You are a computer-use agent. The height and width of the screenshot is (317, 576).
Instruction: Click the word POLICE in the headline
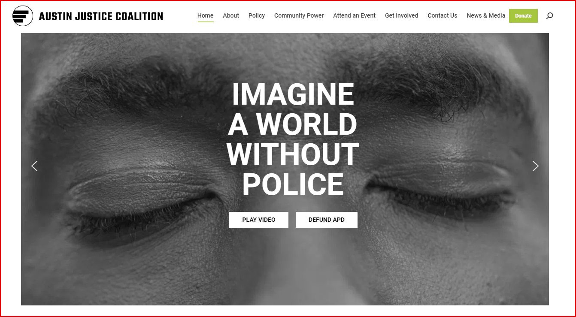[293, 185]
